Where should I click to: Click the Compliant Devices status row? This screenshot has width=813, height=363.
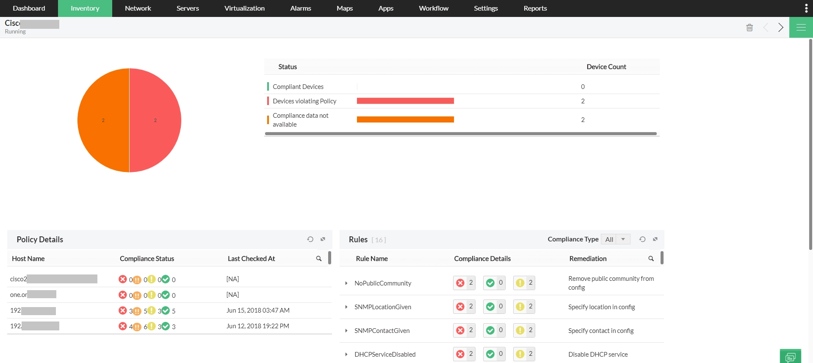(x=462, y=86)
